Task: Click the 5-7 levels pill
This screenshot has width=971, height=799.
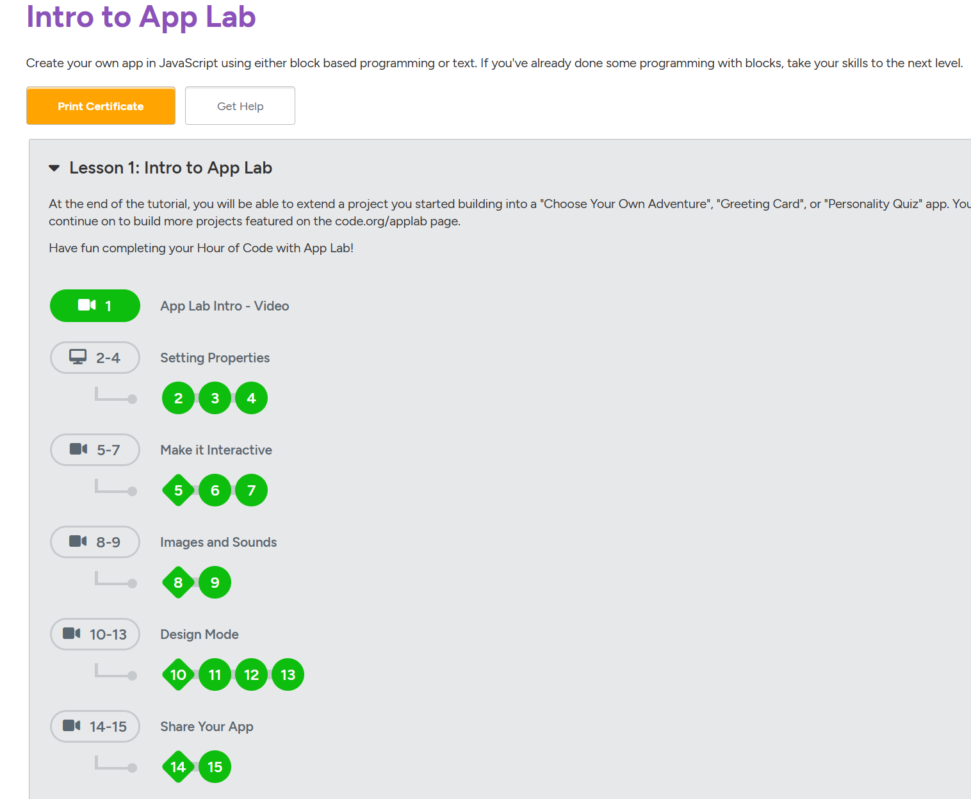Action: pos(95,450)
